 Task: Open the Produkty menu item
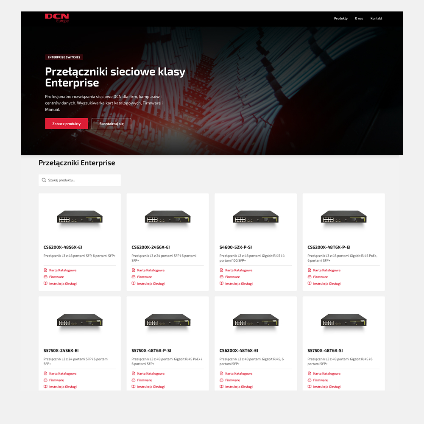[341, 18]
